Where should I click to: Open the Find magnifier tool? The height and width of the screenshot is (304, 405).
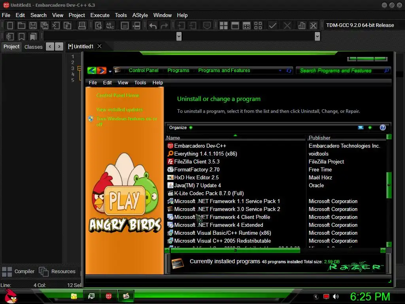[x=98, y=25]
